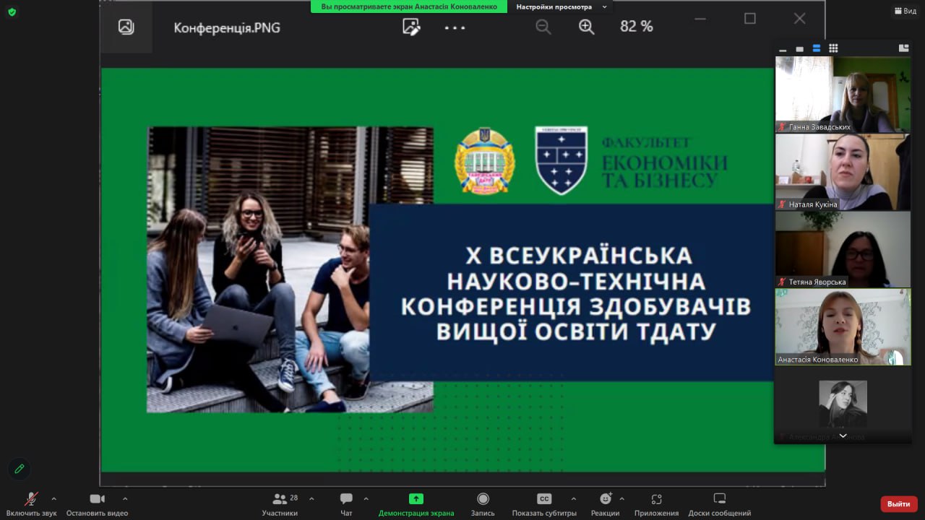
Task: Select the black-and-white avatar participant tile
Action: coord(843,404)
